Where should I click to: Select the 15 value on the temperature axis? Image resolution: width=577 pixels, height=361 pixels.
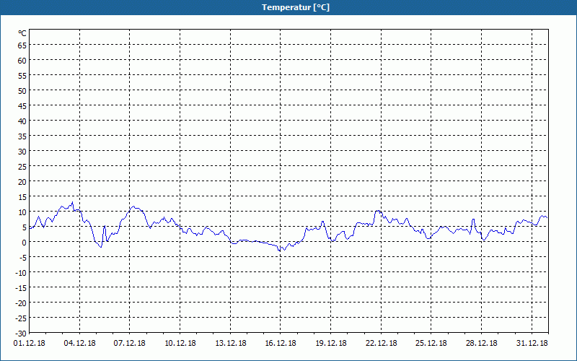coord(22,196)
